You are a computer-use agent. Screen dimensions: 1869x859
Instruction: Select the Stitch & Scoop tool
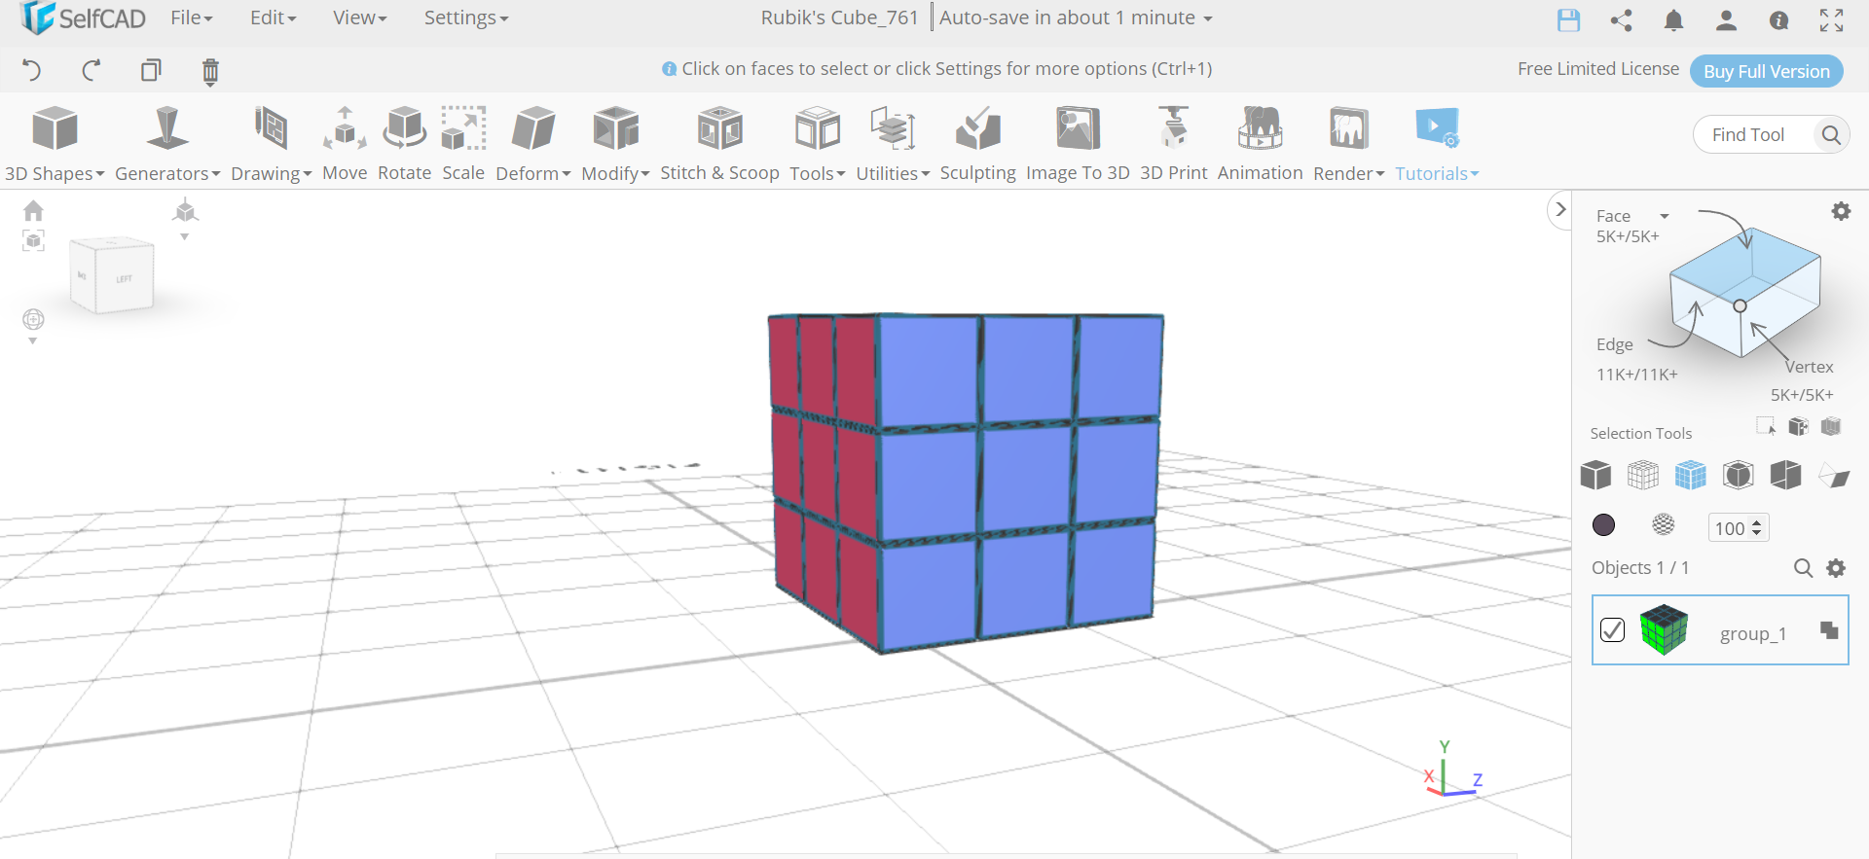pyautogui.click(x=720, y=128)
